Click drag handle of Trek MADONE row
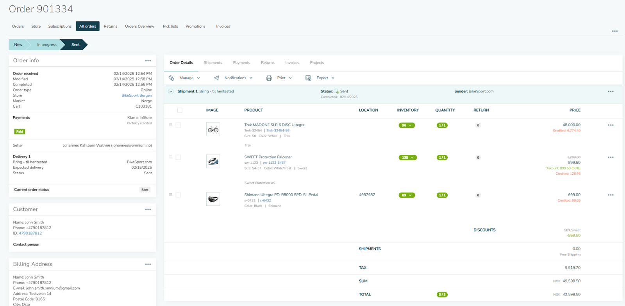625x306 pixels. tap(170, 125)
